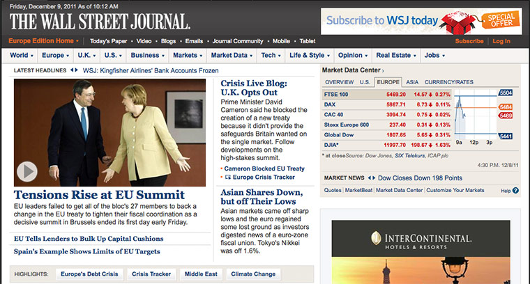Expand the Europe menu
Image resolution: width=530 pixels, height=284 pixels.
click(x=55, y=55)
